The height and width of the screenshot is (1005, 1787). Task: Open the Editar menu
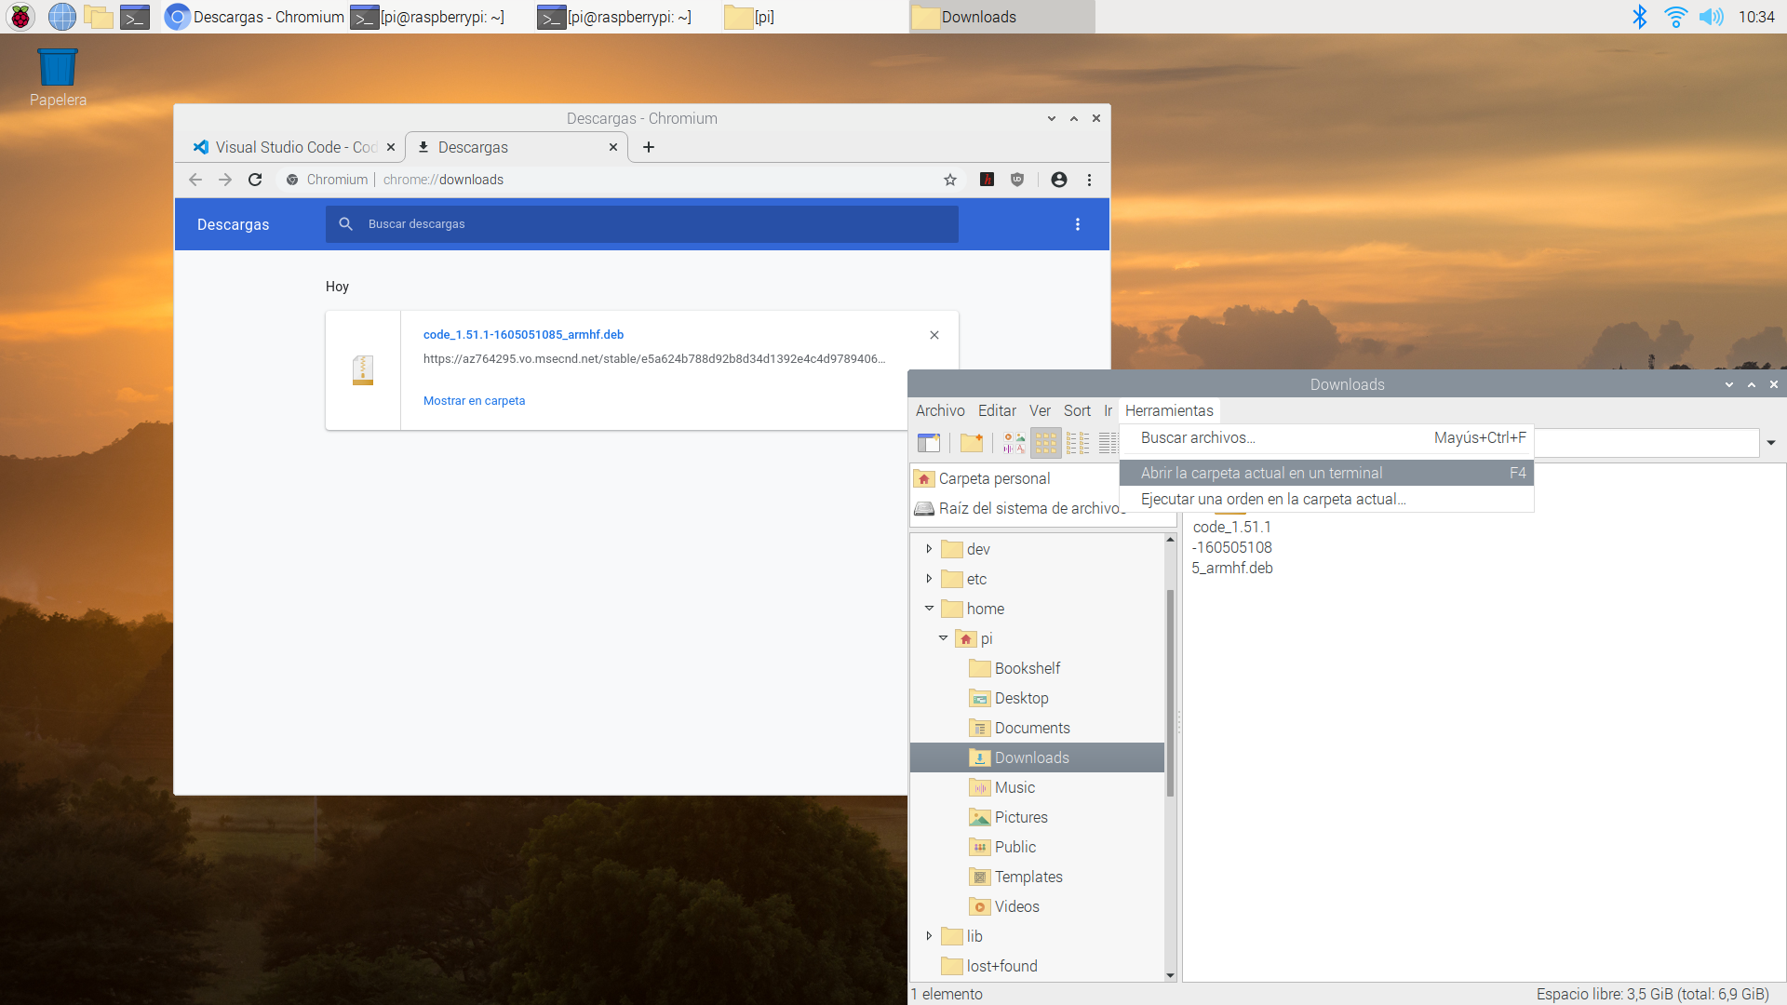click(997, 410)
